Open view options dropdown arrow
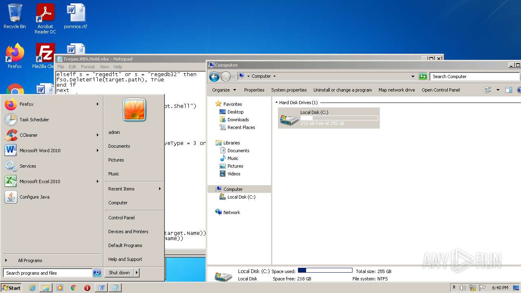 498,90
